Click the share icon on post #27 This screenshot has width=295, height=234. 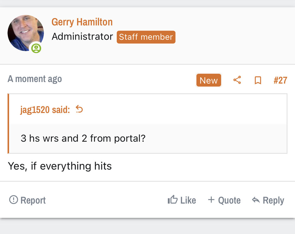coord(237,80)
